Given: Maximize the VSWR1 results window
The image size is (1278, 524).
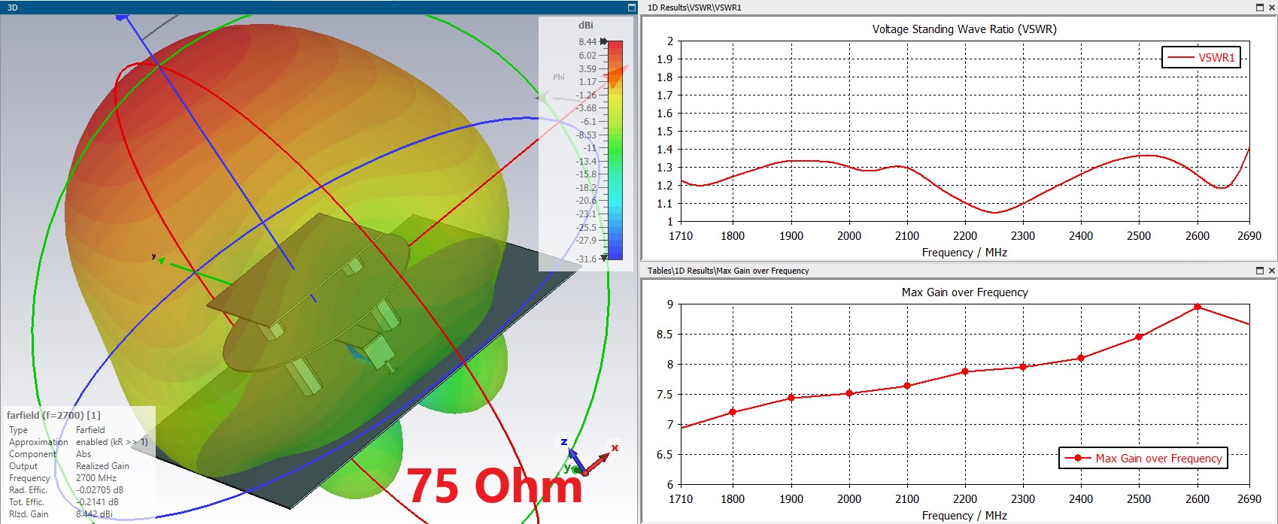Looking at the screenshot, I should click(x=1260, y=7).
